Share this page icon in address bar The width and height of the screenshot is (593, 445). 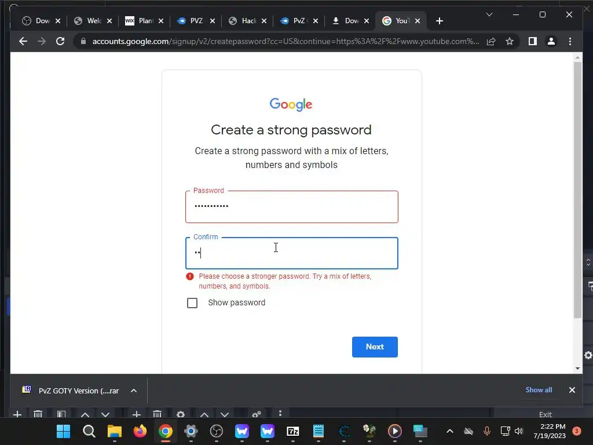click(x=491, y=41)
